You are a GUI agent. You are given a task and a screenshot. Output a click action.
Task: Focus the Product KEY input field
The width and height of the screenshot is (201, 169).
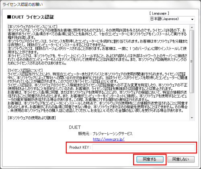click(x=144, y=148)
